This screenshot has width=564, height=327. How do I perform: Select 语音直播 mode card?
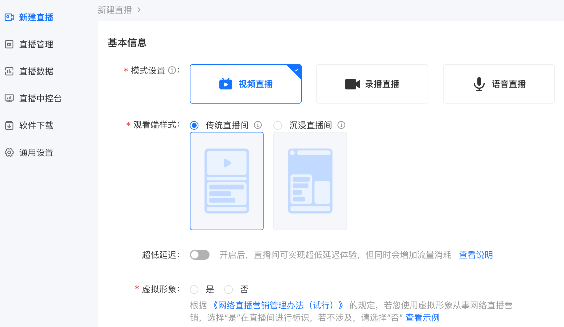point(499,84)
